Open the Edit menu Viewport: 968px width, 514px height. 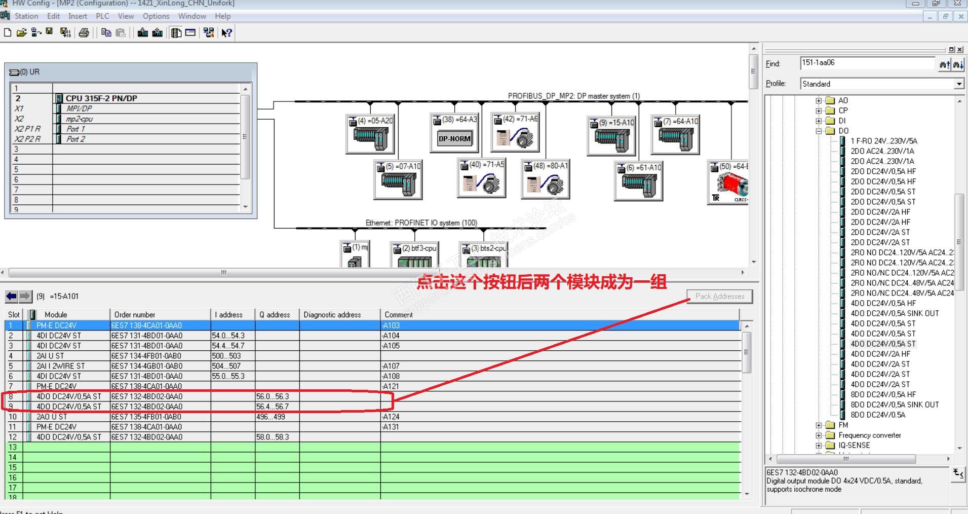point(53,16)
